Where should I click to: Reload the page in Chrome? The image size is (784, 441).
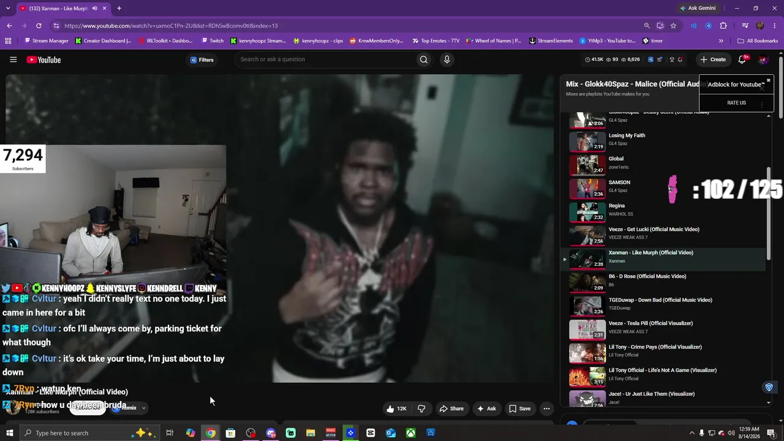39,26
